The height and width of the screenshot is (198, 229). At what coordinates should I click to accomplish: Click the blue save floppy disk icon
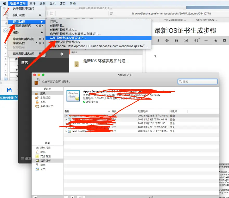[x=9, y=90]
